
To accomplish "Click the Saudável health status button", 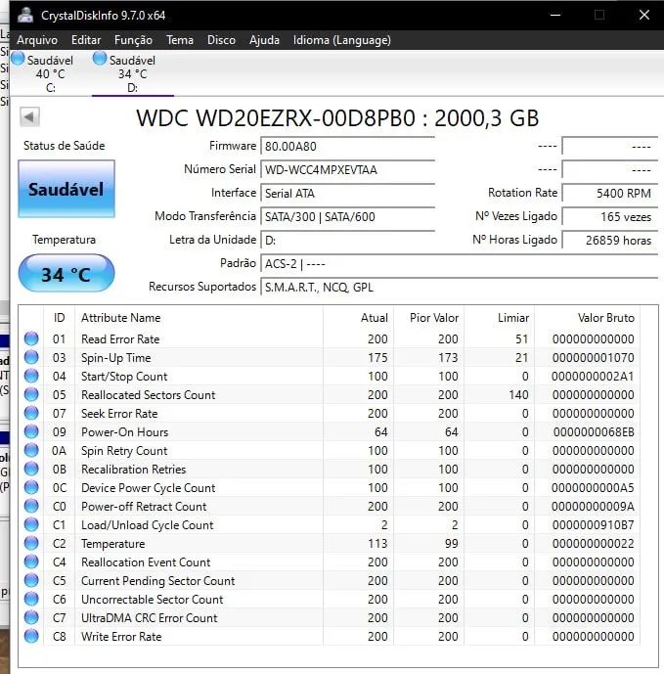I will tap(66, 189).
